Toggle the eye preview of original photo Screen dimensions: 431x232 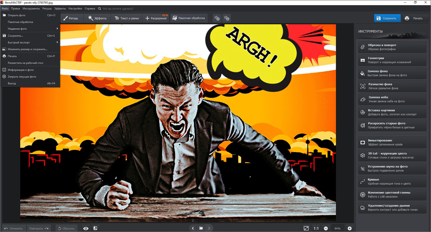point(86,228)
